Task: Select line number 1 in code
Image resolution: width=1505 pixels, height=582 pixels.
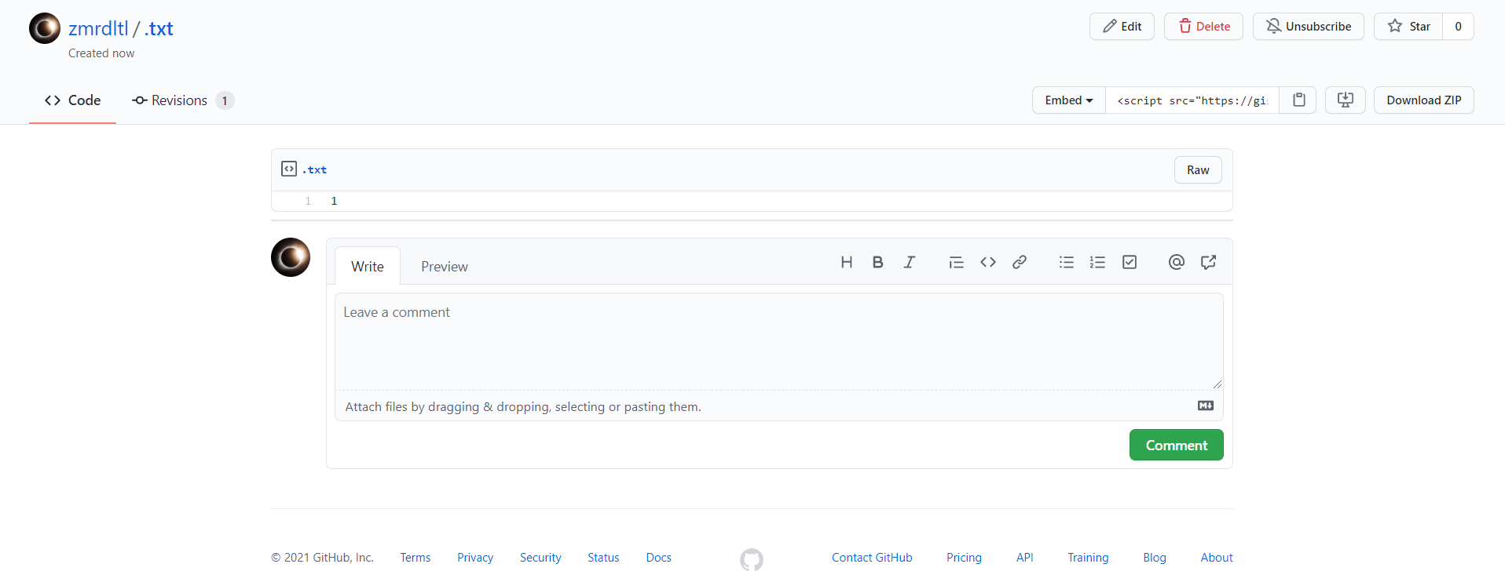Action: point(308,202)
